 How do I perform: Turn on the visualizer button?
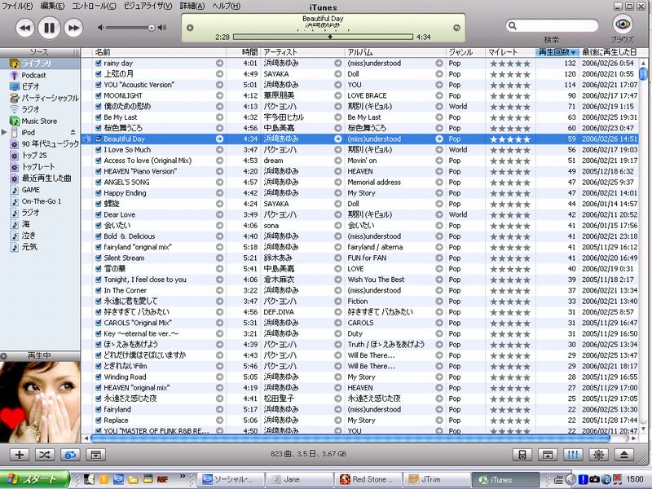[599, 454]
